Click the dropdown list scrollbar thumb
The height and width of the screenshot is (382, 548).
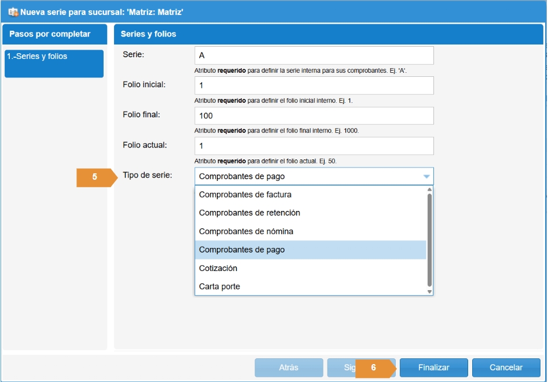tap(429, 240)
